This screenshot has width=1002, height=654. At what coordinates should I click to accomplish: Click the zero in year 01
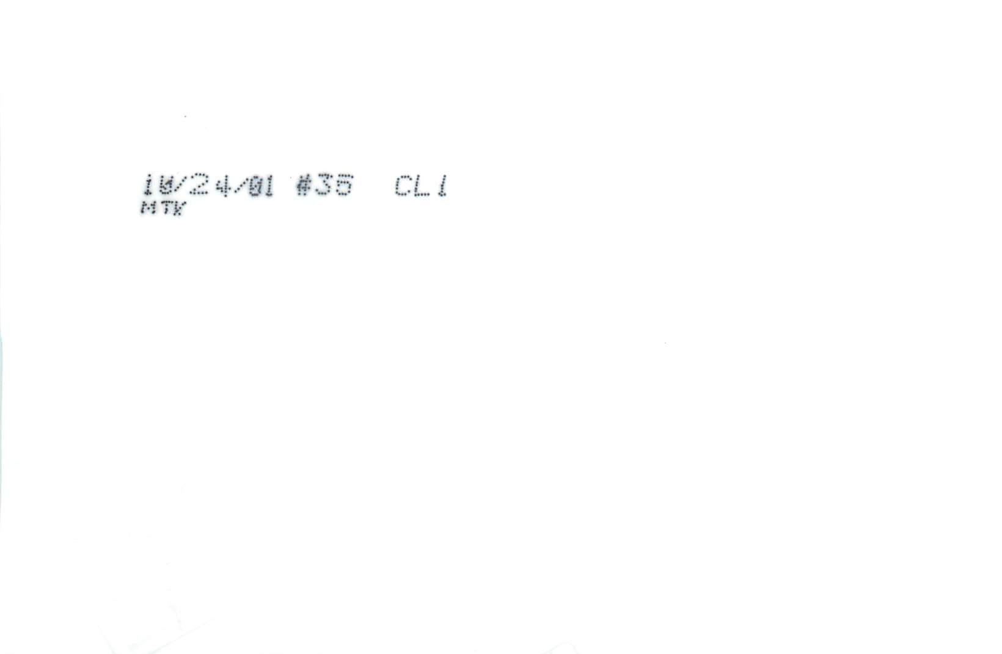click(254, 186)
